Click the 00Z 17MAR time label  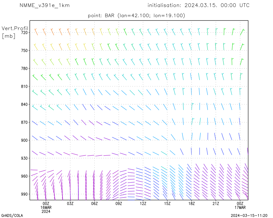point(240,205)
